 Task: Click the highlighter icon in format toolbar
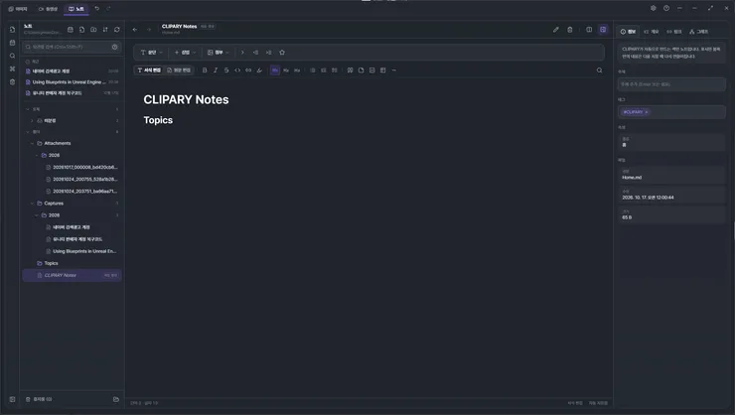pos(259,70)
